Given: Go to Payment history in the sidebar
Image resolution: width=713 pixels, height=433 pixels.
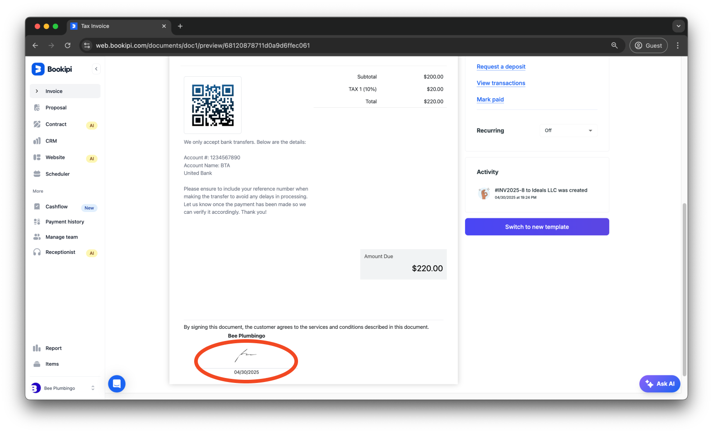Looking at the screenshot, I should tap(65, 222).
